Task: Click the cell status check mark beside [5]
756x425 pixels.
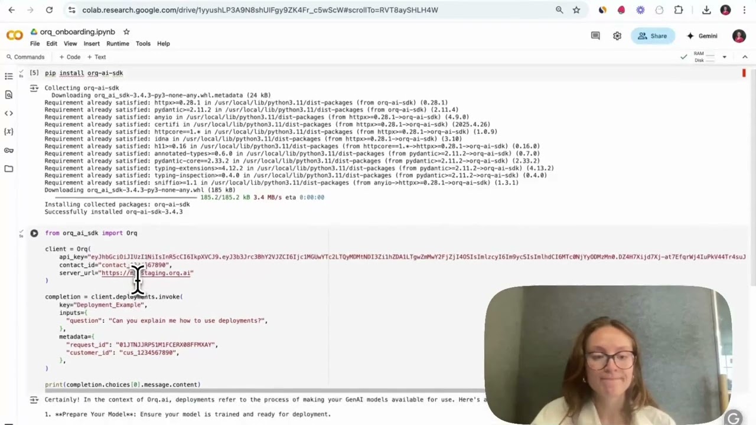Action: click(21, 73)
